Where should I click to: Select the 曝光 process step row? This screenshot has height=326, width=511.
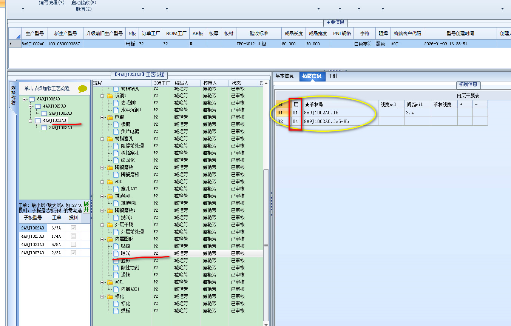(178, 254)
